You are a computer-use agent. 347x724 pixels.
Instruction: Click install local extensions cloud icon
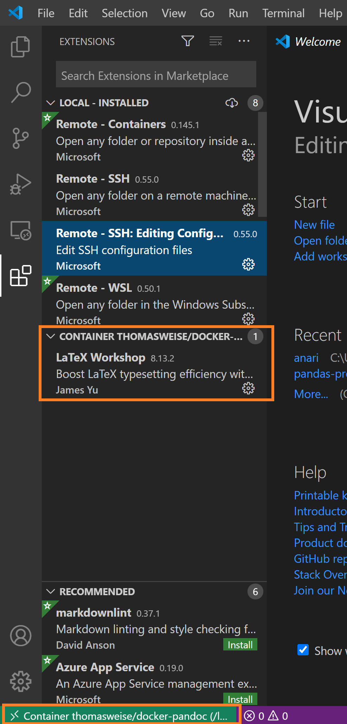231,103
